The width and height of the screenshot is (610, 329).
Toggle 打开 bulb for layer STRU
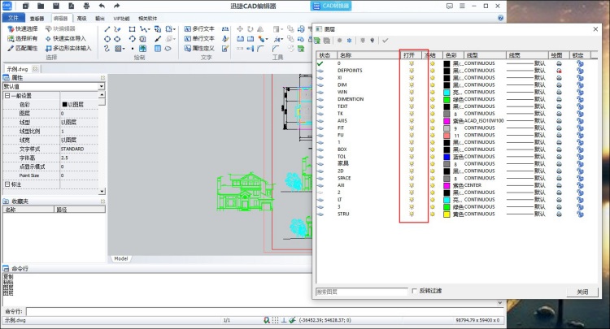click(412, 214)
